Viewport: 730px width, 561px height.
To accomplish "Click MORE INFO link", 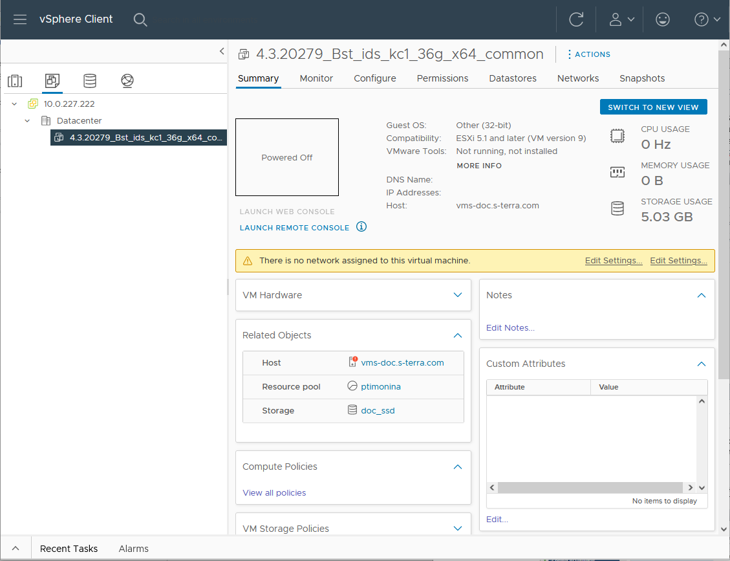I will point(479,166).
